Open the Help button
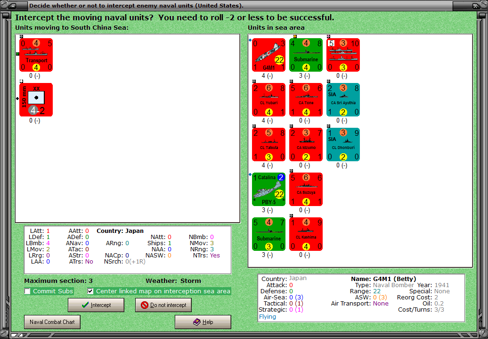Screen dimensions: 488x339 [x=203, y=322]
